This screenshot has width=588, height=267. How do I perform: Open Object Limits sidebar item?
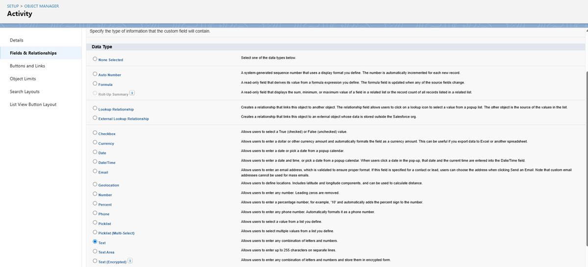(23, 79)
